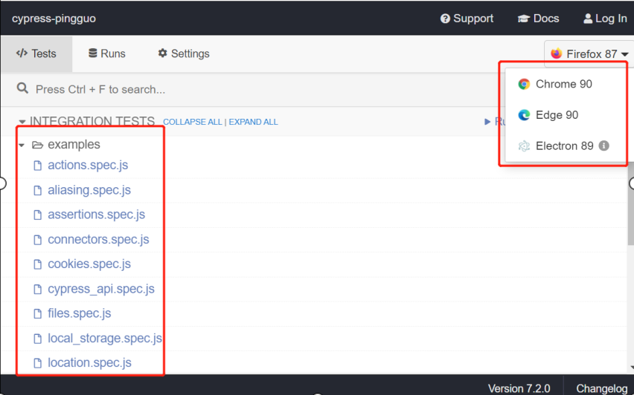The width and height of the screenshot is (634, 395).
Task: Click the Electron logo icon
Action: click(524, 146)
